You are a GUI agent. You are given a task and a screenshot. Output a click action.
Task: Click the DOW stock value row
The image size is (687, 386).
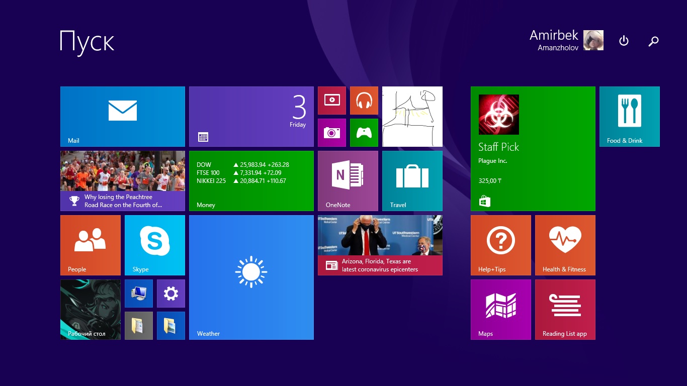pyautogui.click(x=243, y=165)
